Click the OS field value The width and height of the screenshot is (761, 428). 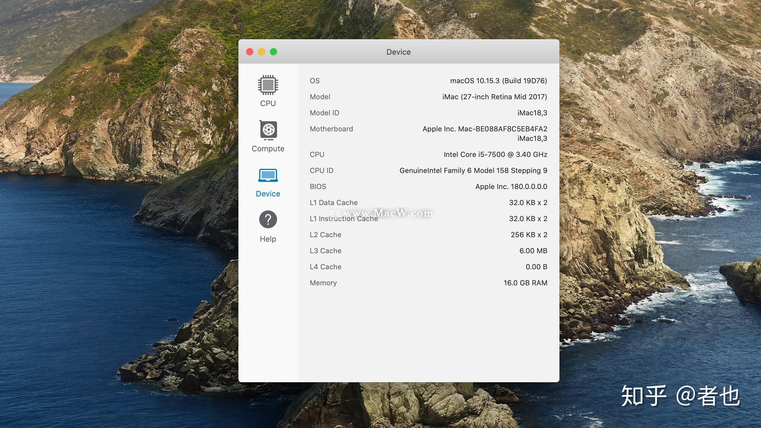tap(498, 80)
